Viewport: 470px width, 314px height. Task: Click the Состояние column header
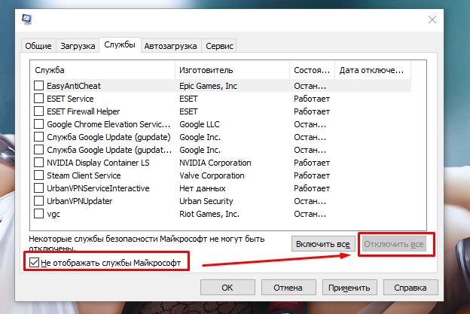[x=312, y=70]
